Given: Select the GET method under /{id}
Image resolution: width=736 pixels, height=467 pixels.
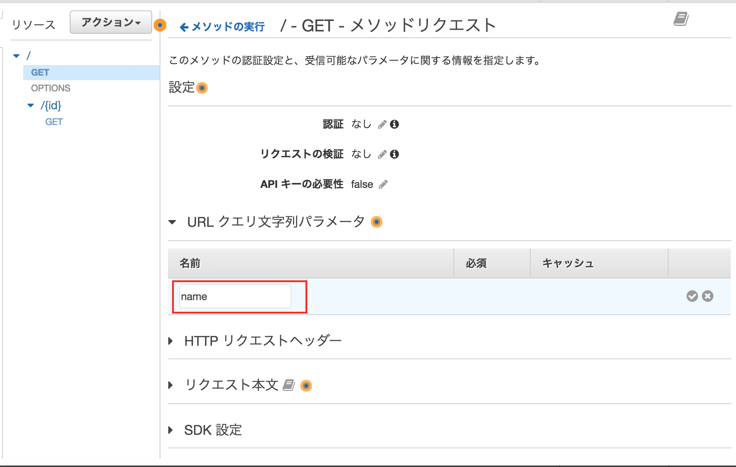Looking at the screenshot, I should click(x=54, y=122).
